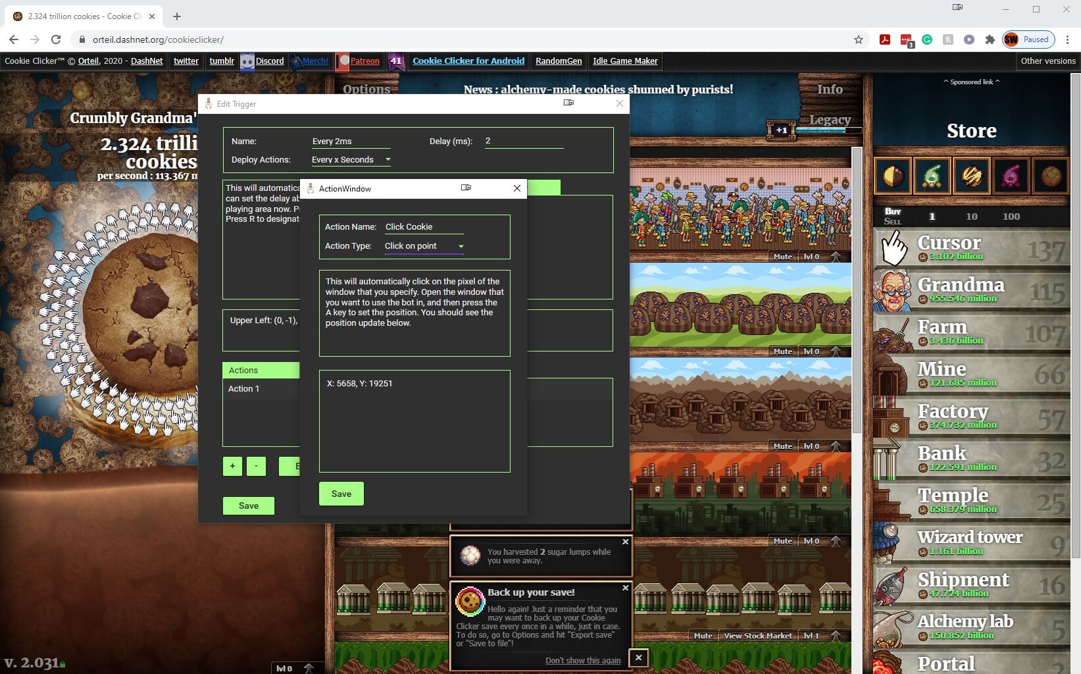
Task: Mute the Factory building row
Action: (x=783, y=541)
